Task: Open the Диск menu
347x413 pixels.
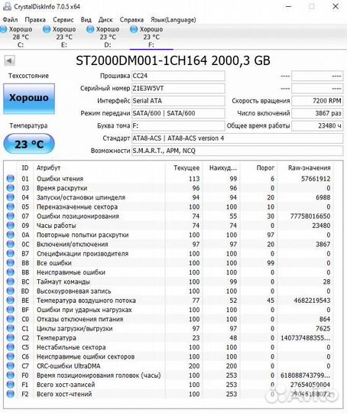Action: [105, 20]
